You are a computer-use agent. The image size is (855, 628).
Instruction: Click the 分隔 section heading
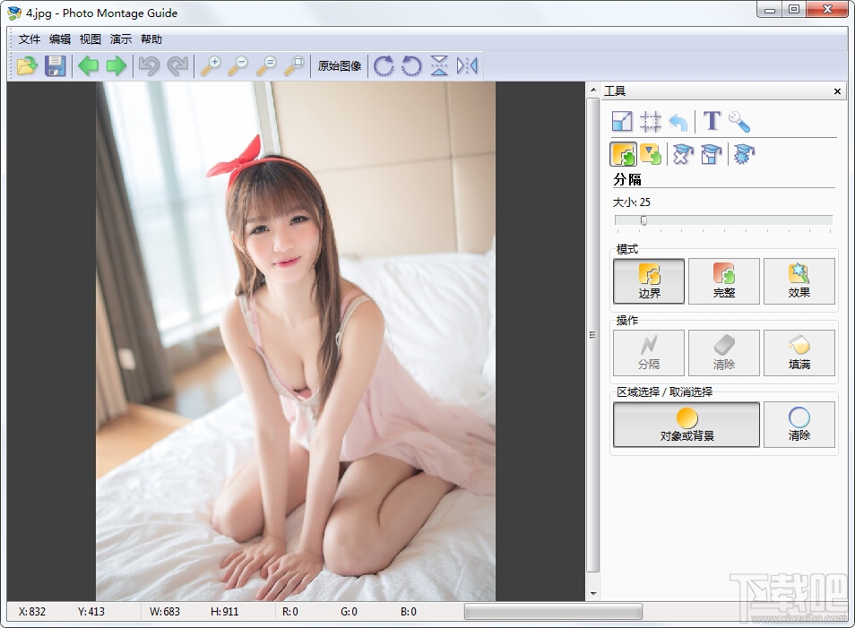pos(627,179)
